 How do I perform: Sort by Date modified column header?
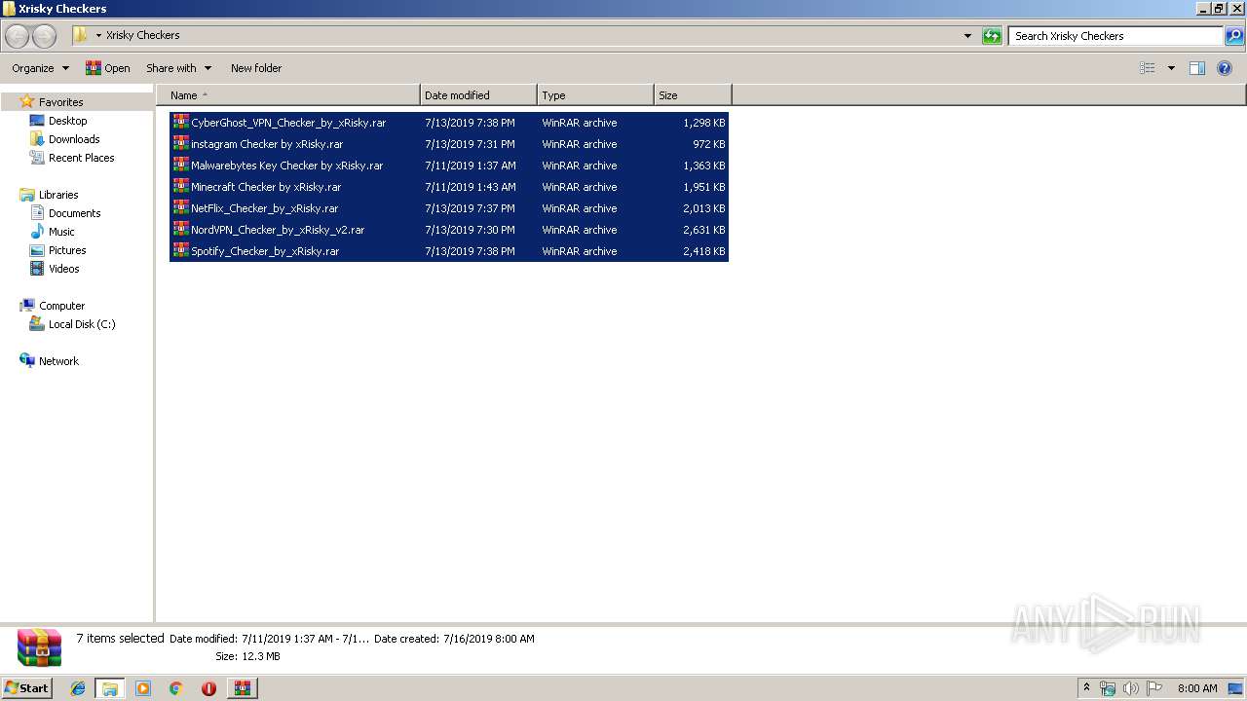(478, 95)
